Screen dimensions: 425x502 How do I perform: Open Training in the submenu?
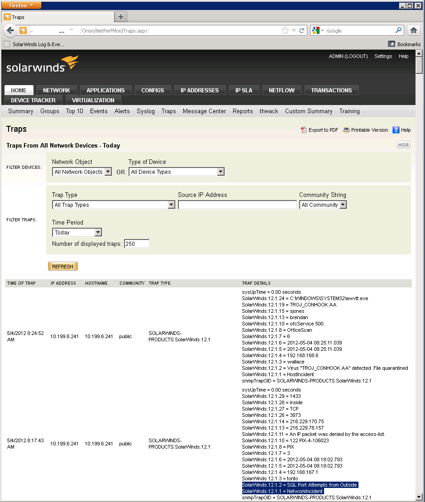tap(349, 111)
